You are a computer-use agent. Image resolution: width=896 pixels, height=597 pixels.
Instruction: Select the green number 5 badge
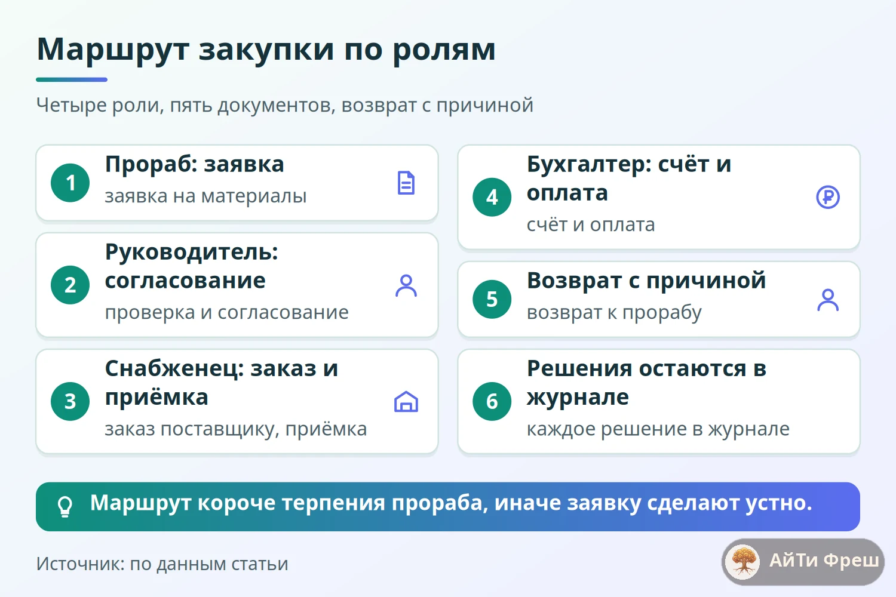492,300
